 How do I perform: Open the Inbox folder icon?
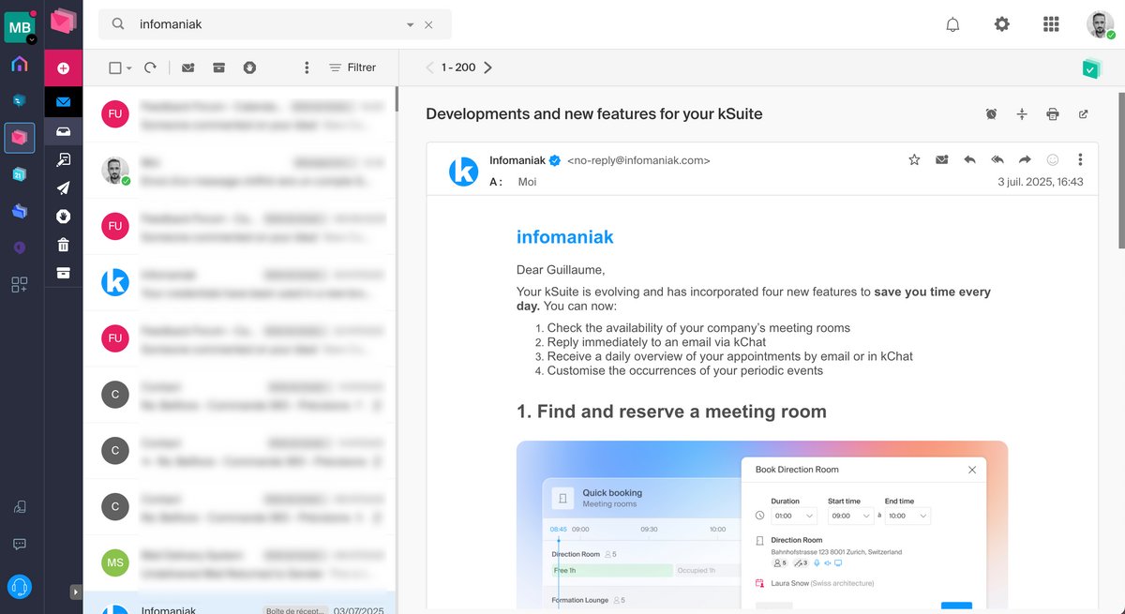click(63, 131)
